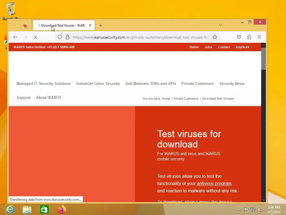Image resolution: width=286 pixels, height=215 pixels.
Task: Select the Download Test Viruses tab
Action: pyautogui.click(x=64, y=25)
